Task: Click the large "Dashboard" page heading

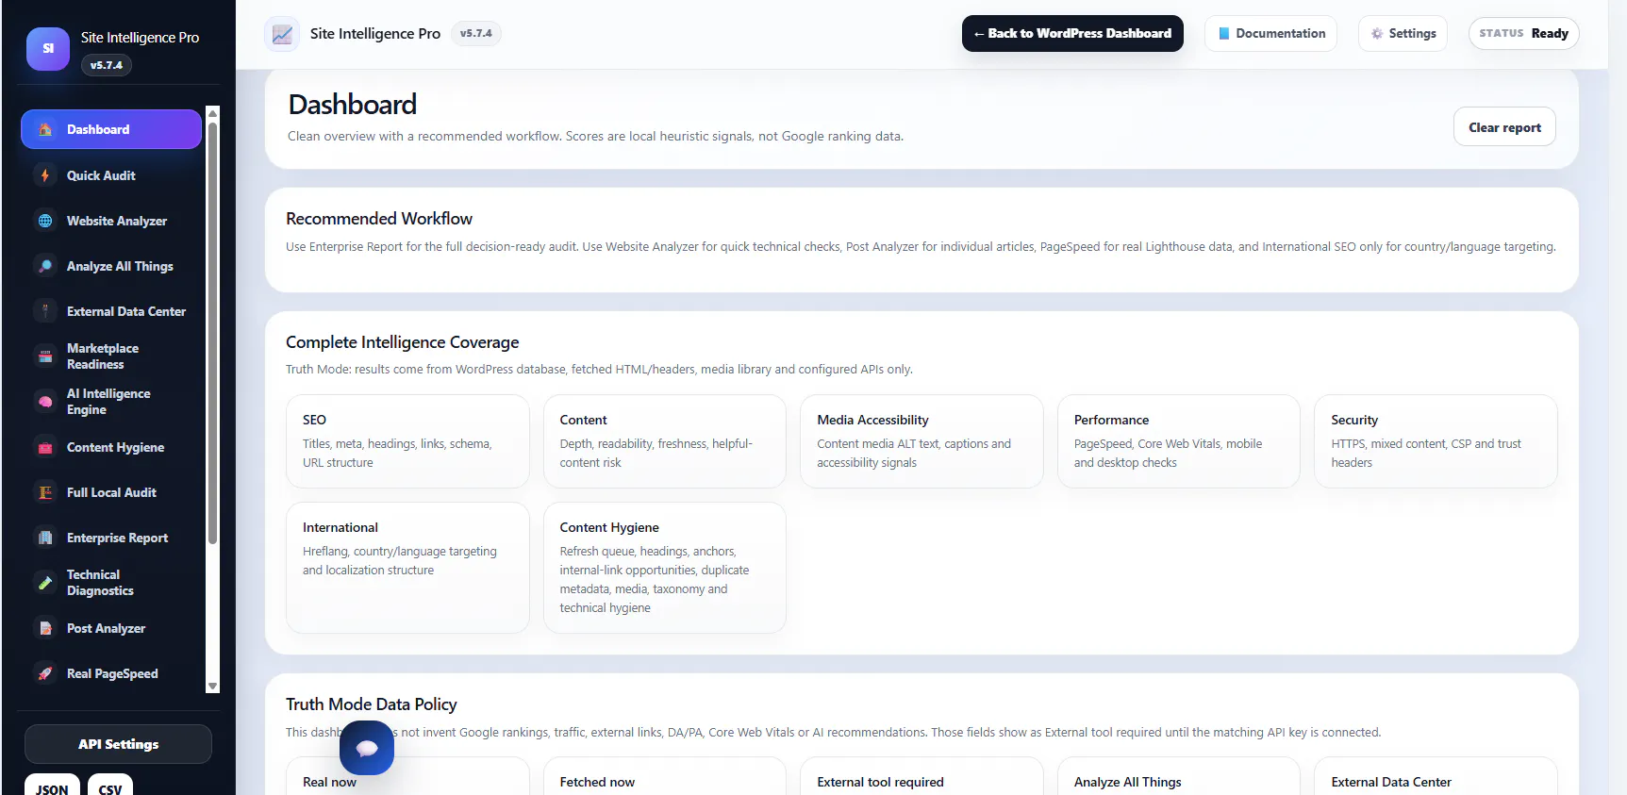Action: click(x=353, y=105)
